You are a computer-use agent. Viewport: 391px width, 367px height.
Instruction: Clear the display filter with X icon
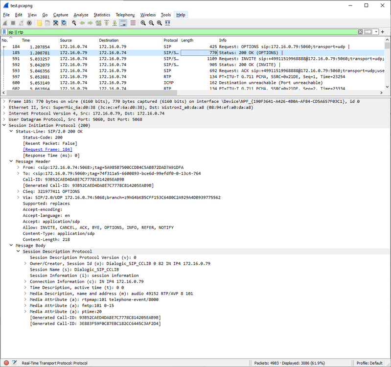click(x=360, y=32)
